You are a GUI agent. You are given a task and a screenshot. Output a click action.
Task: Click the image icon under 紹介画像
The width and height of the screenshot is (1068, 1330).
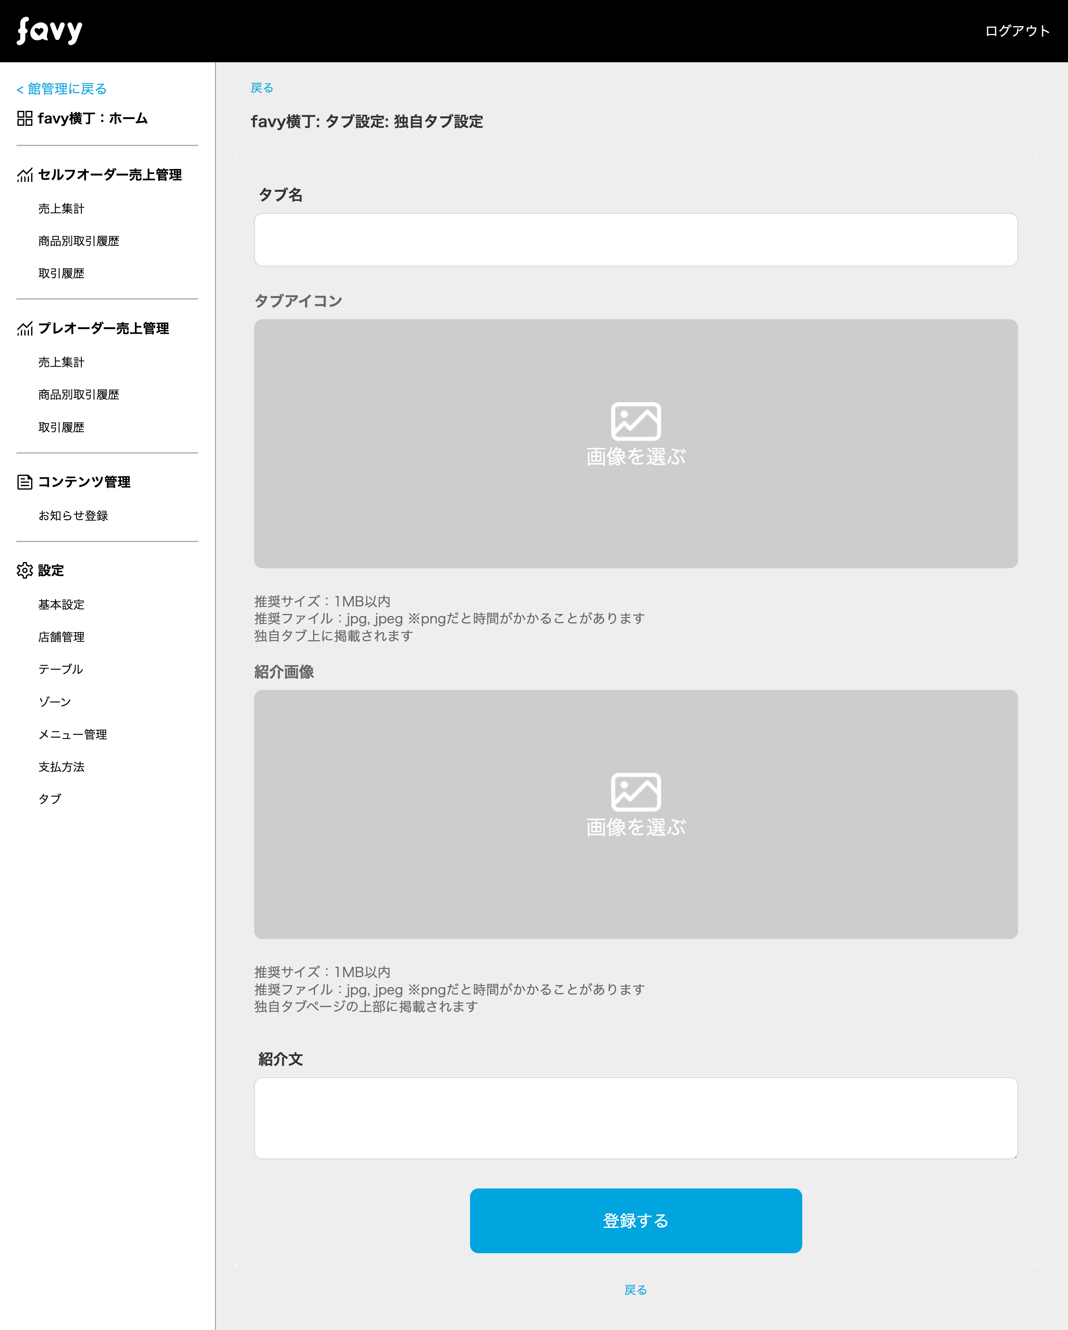pos(635,792)
